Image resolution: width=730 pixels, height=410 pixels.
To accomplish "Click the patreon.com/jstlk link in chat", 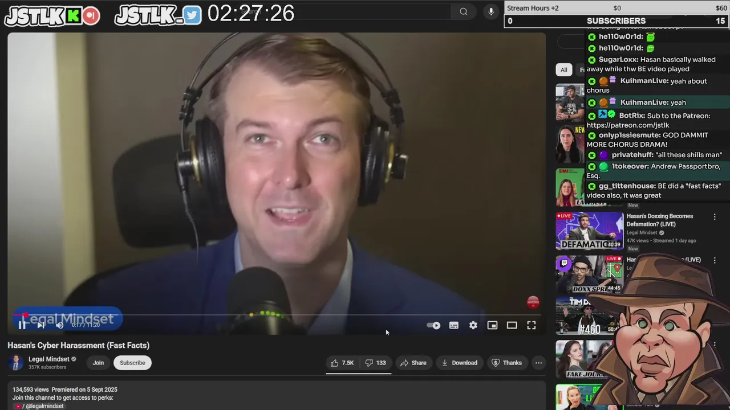I will pyautogui.click(x=628, y=125).
